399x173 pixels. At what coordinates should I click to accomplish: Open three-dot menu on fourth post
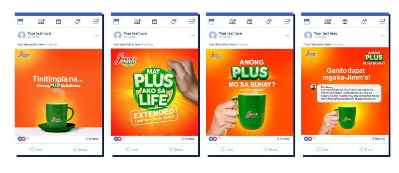383,35
